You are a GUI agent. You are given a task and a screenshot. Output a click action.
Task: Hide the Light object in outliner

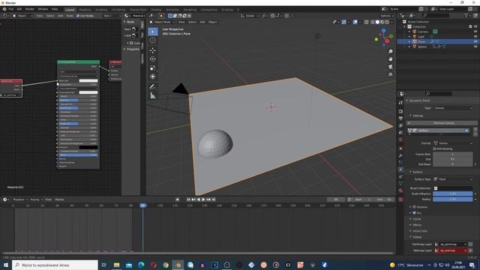click(475, 37)
